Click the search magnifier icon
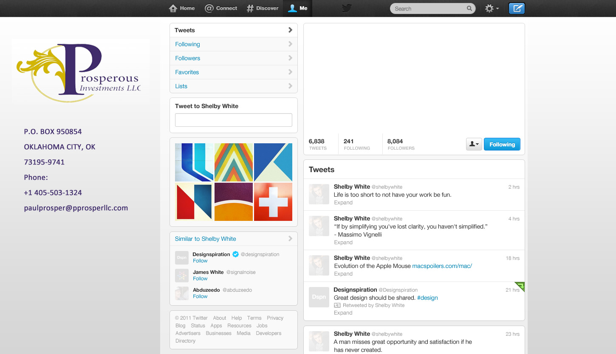616x354 pixels. (x=469, y=8)
